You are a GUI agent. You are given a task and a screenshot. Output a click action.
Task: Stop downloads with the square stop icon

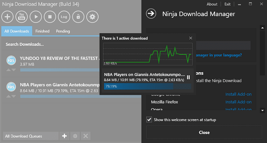pyautogui.click(x=50, y=17)
